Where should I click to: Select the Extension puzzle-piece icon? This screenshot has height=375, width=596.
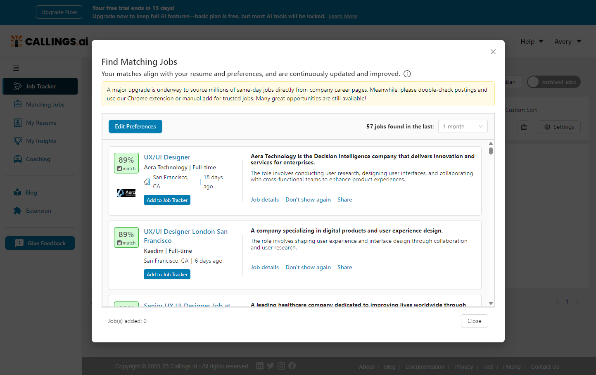click(17, 211)
